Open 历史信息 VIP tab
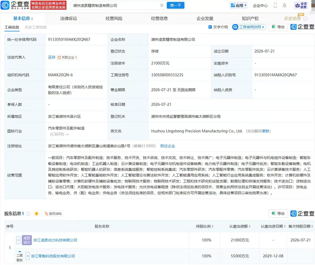 [x=292, y=18]
